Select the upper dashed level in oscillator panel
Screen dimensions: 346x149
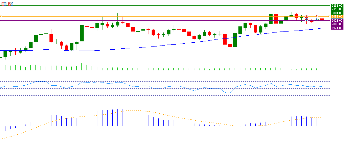[x=160, y=82]
